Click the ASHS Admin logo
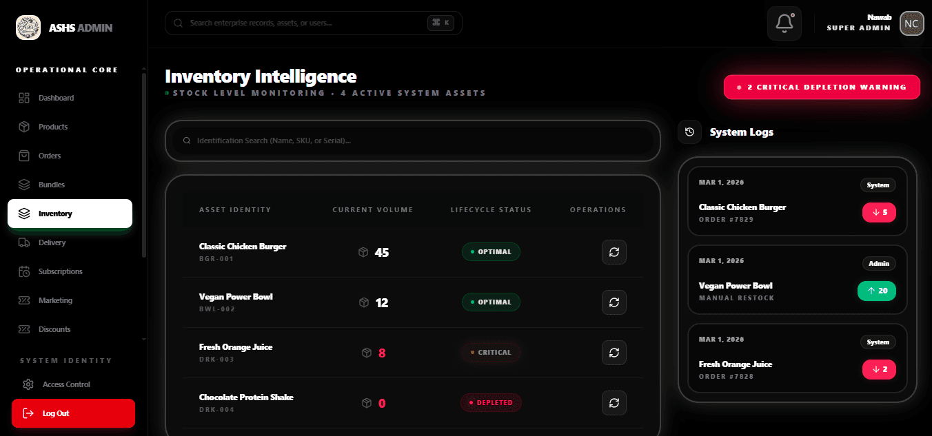This screenshot has height=436, width=932. coord(28,28)
